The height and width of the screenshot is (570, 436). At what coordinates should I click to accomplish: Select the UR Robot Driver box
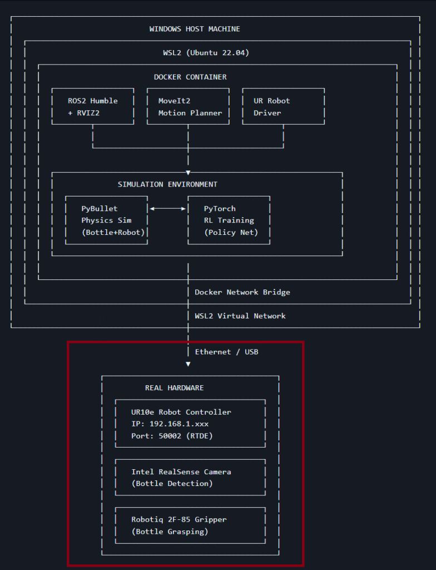tap(283, 107)
